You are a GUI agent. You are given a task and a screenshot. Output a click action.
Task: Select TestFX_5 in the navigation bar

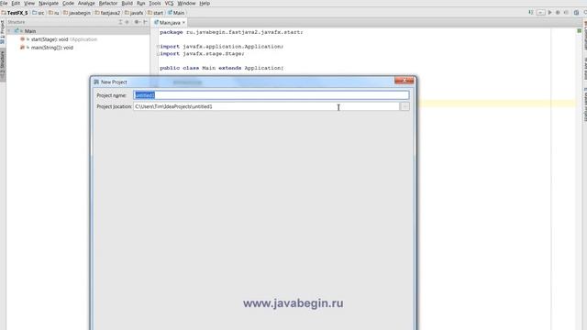tap(15, 13)
